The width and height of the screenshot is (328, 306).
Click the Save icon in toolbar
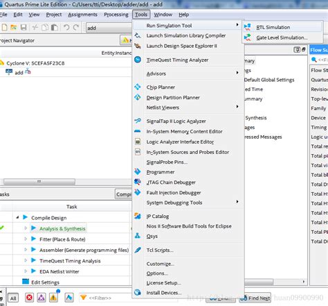(x=24, y=28)
